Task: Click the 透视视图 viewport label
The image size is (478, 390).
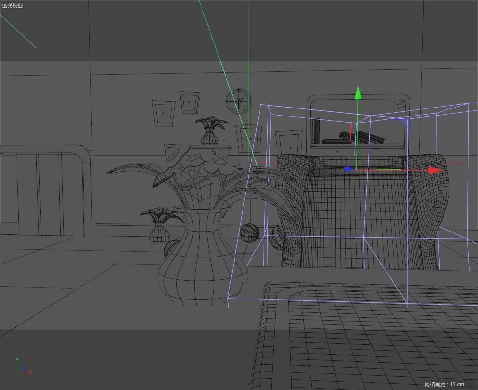Action: [x=12, y=5]
